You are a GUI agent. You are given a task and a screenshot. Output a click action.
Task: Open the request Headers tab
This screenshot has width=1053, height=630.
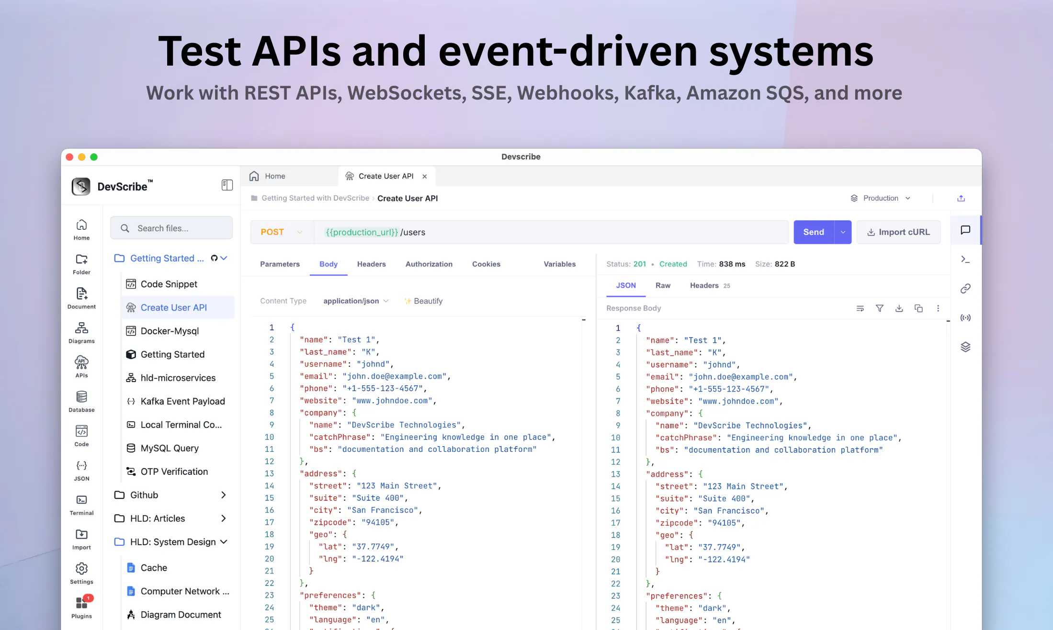click(x=372, y=264)
